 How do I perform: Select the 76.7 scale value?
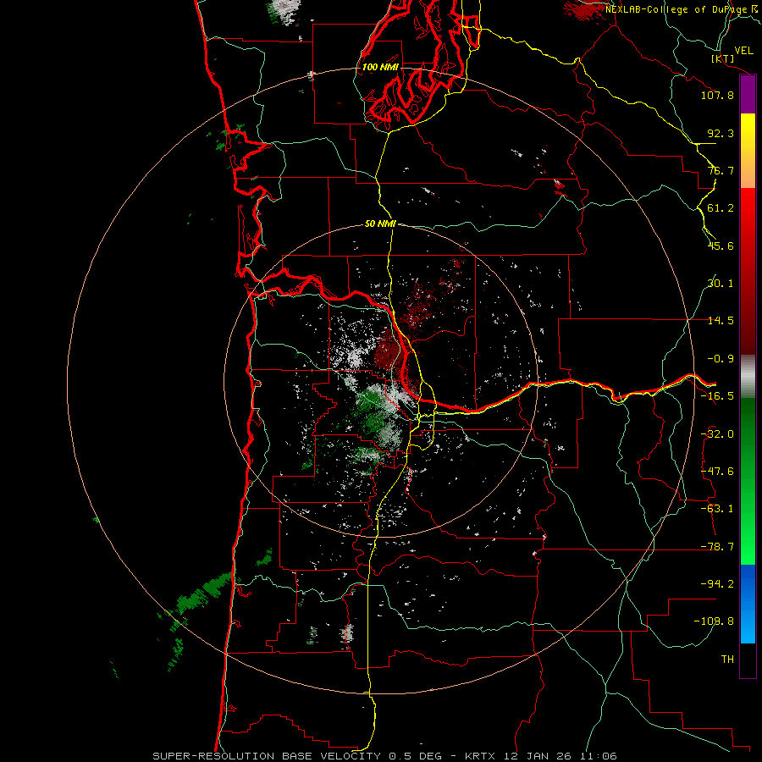tap(721, 170)
